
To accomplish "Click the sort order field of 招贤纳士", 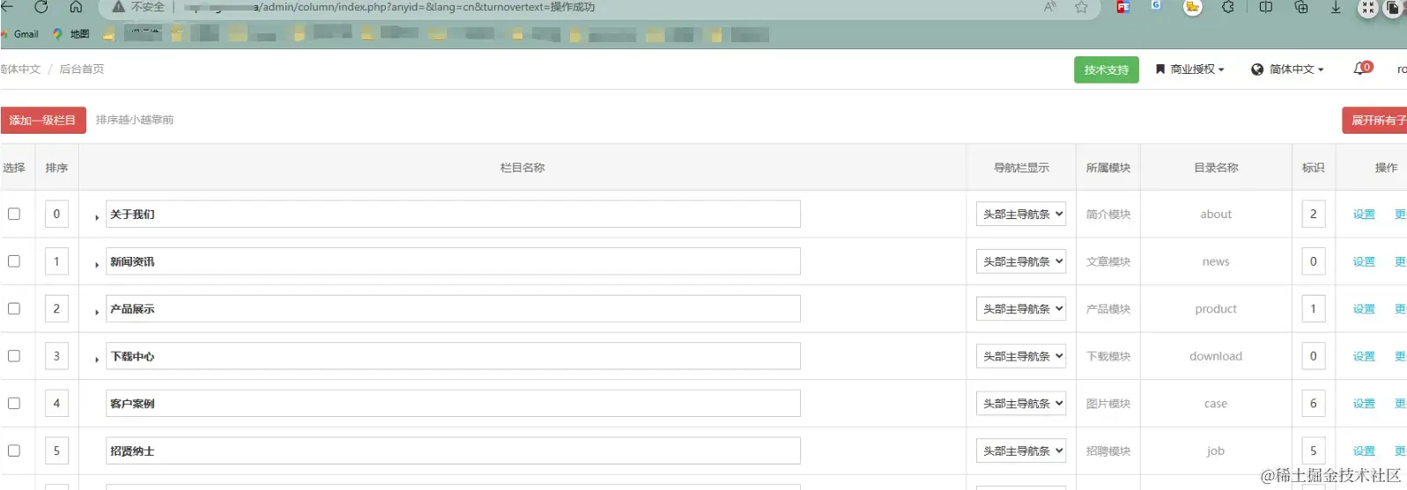I will [x=56, y=450].
